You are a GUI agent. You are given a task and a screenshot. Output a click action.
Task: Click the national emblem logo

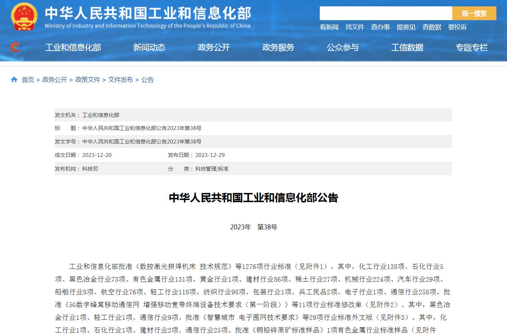pyautogui.click(x=24, y=17)
